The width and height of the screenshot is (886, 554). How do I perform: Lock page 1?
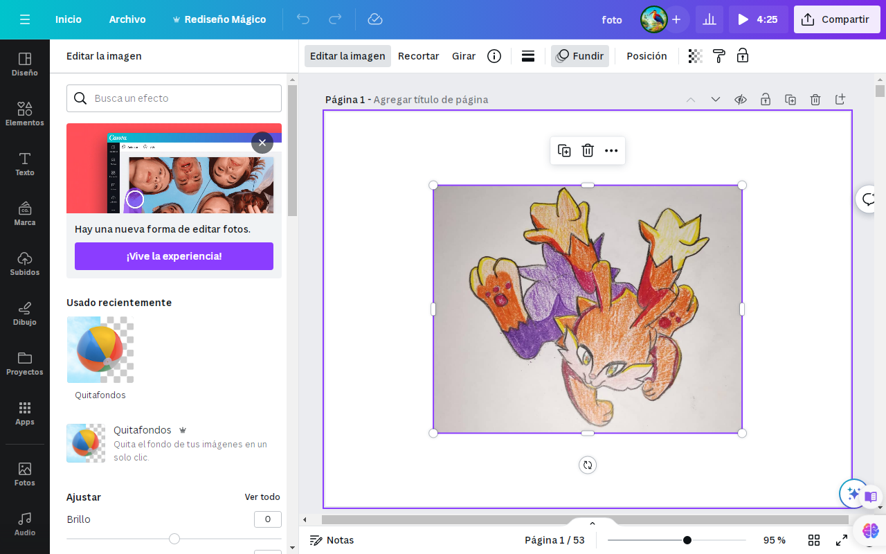766,100
